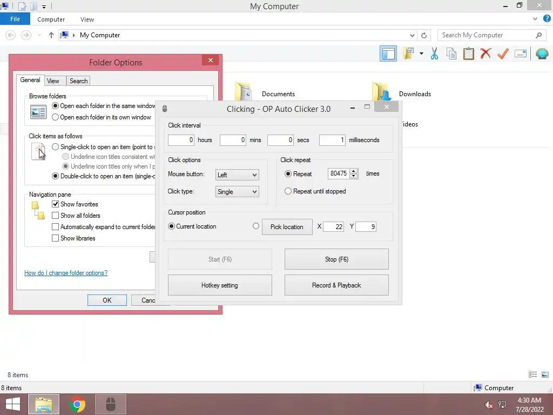Screen dimensions: 553x415
Task: Check Show libraries checkbox
Action: pos(55,238)
